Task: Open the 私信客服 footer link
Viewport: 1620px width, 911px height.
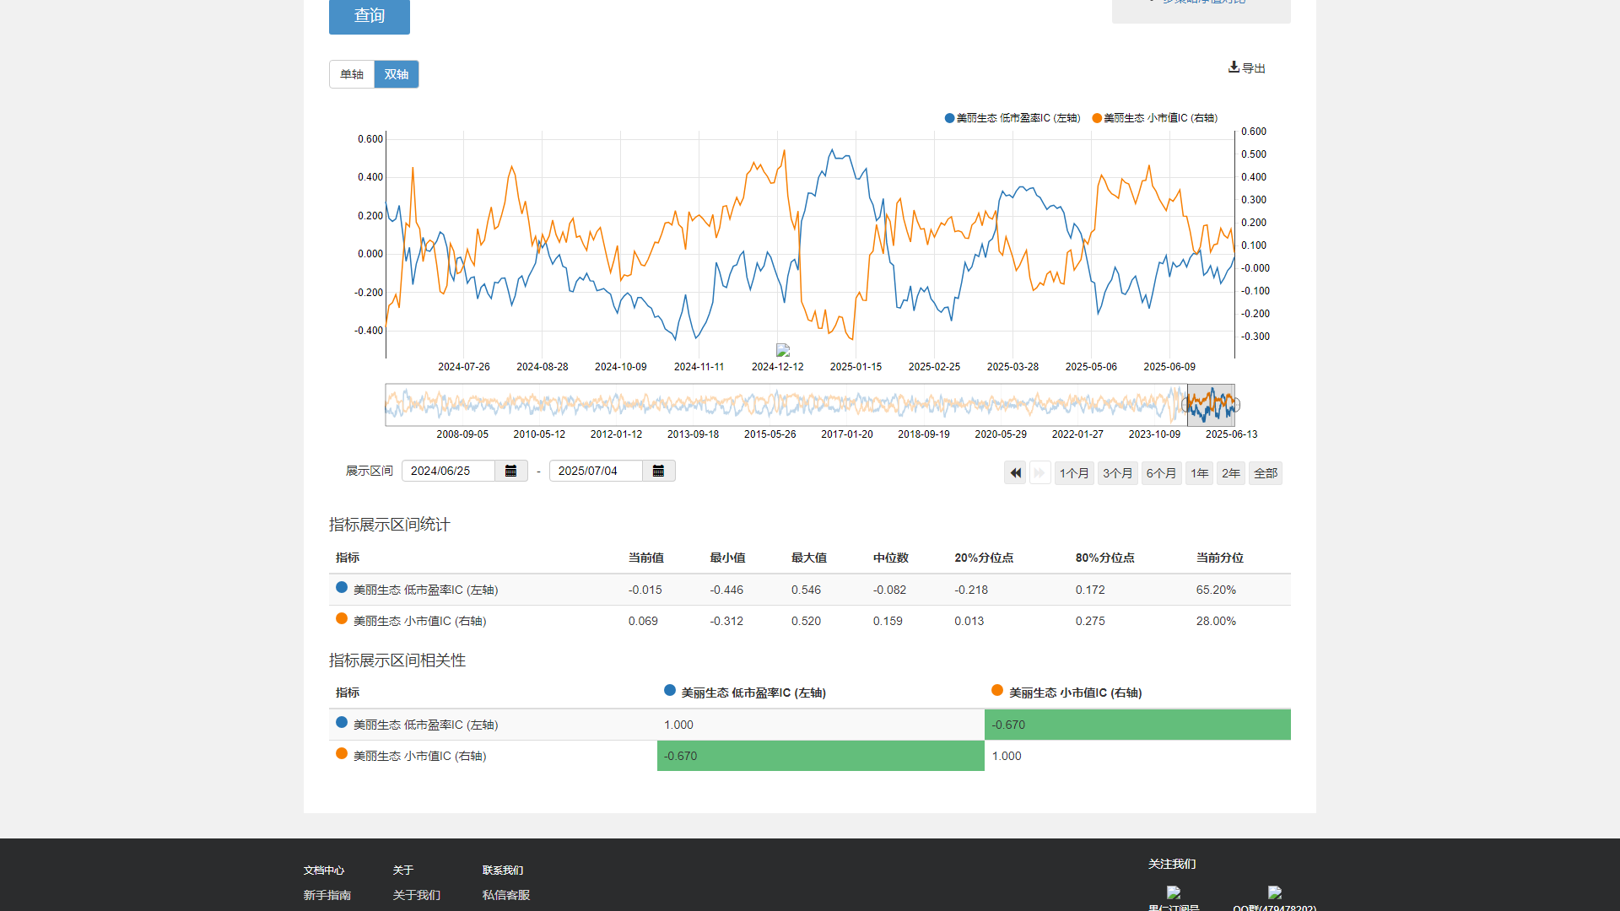Action: point(506,895)
